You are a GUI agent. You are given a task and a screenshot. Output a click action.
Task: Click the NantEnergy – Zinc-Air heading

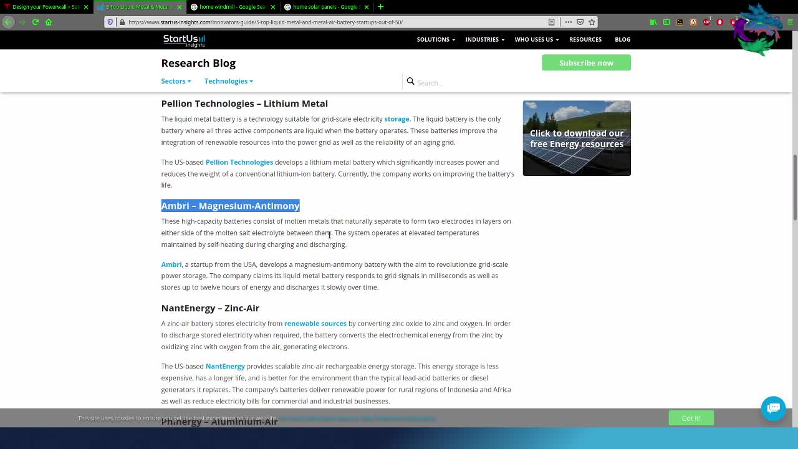pos(210,308)
